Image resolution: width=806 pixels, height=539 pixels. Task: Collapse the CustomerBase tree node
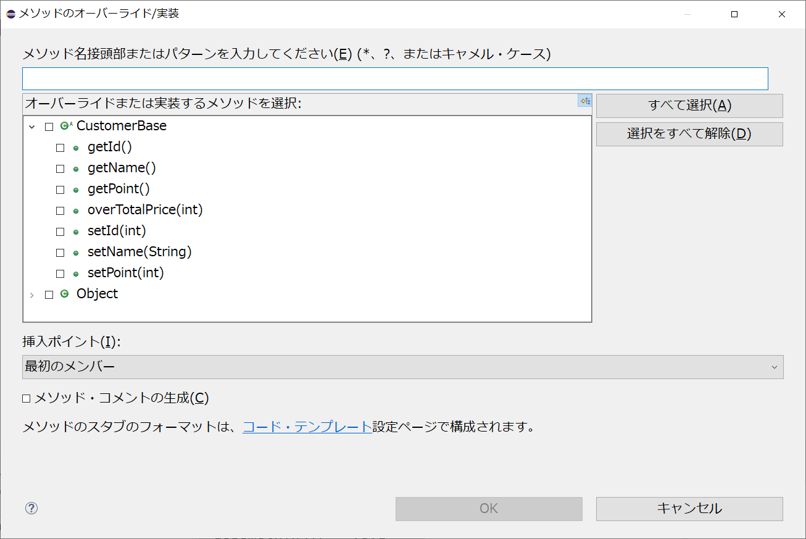[x=31, y=126]
